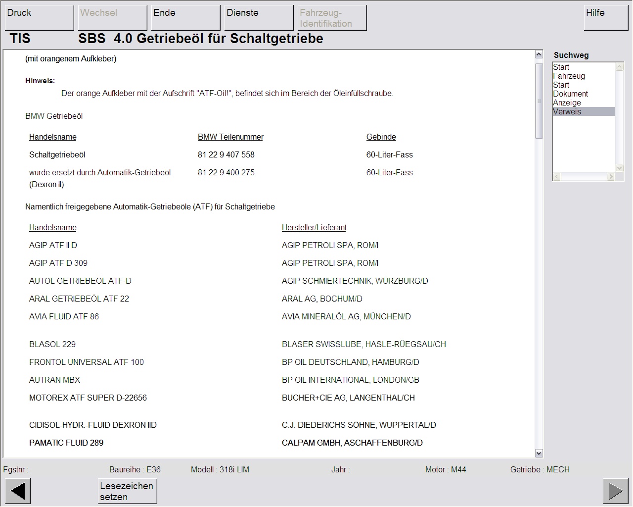
Task: Click the document vertical scrollbar thumb
Action: [539, 101]
